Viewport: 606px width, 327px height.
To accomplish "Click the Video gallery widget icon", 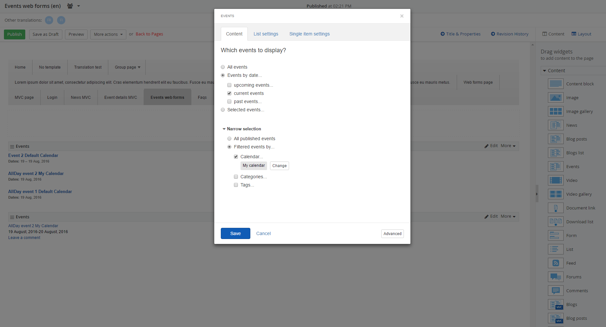I will click(555, 194).
